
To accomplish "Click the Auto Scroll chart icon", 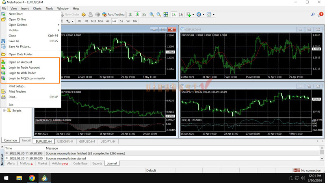I will pyautogui.click(x=174, y=15).
